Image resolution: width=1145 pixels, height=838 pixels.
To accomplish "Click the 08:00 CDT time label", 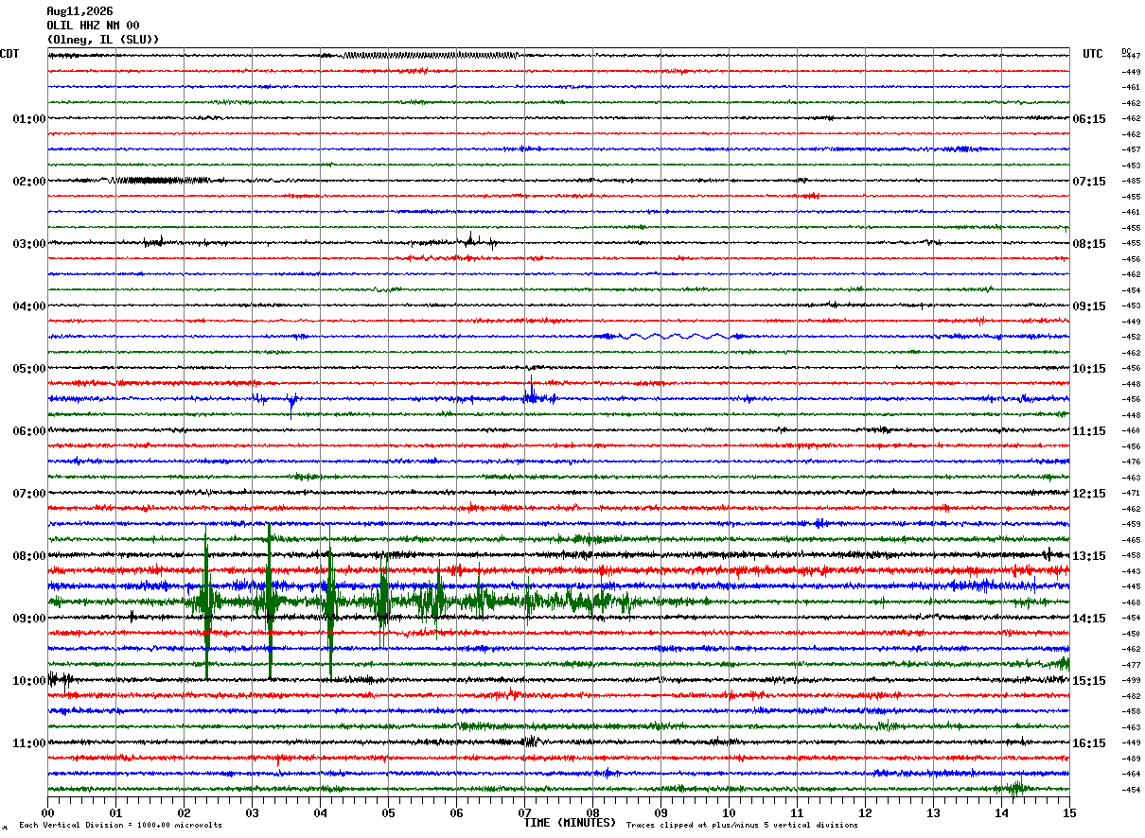I will (x=29, y=556).
